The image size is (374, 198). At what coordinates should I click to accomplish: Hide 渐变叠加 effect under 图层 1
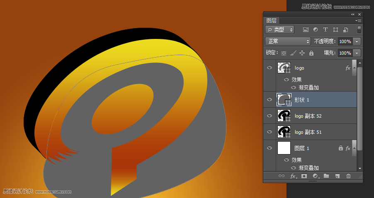point(294,168)
